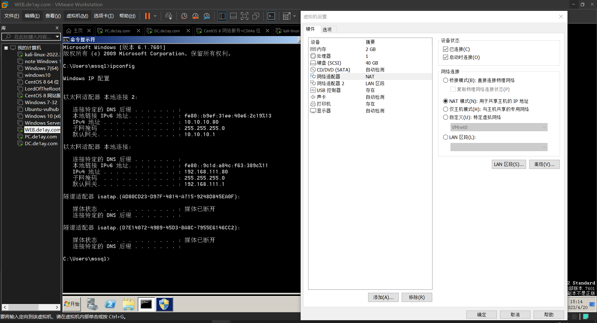597x323 pixels.
Task: Open PowerShell from the guest taskbar
Action: (110, 304)
